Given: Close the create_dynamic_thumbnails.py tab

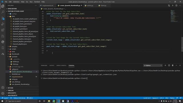Looking at the screenshot, I should click(x=81, y=5).
